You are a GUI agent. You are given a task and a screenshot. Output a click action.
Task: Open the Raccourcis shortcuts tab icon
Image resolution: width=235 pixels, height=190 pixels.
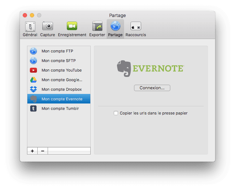136,26
